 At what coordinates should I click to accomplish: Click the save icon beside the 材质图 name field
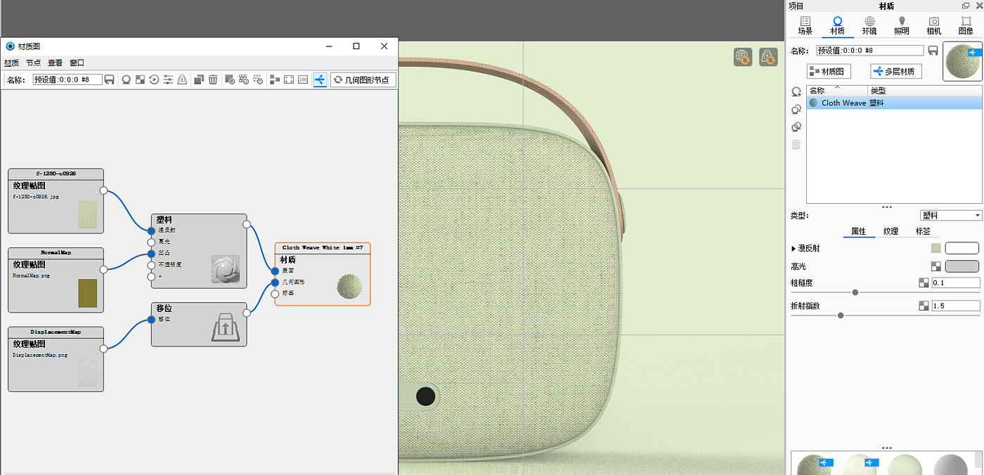tap(110, 80)
